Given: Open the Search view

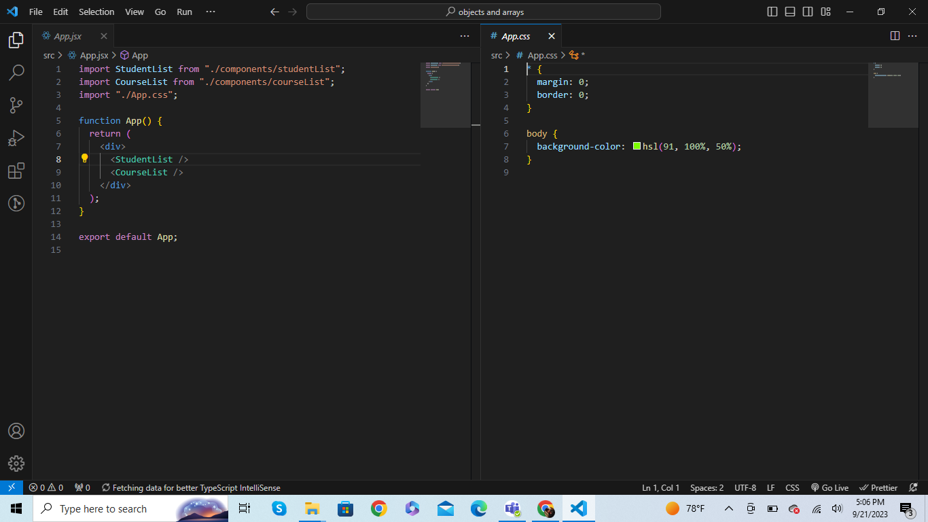Looking at the screenshot, I should pos(16,73).
